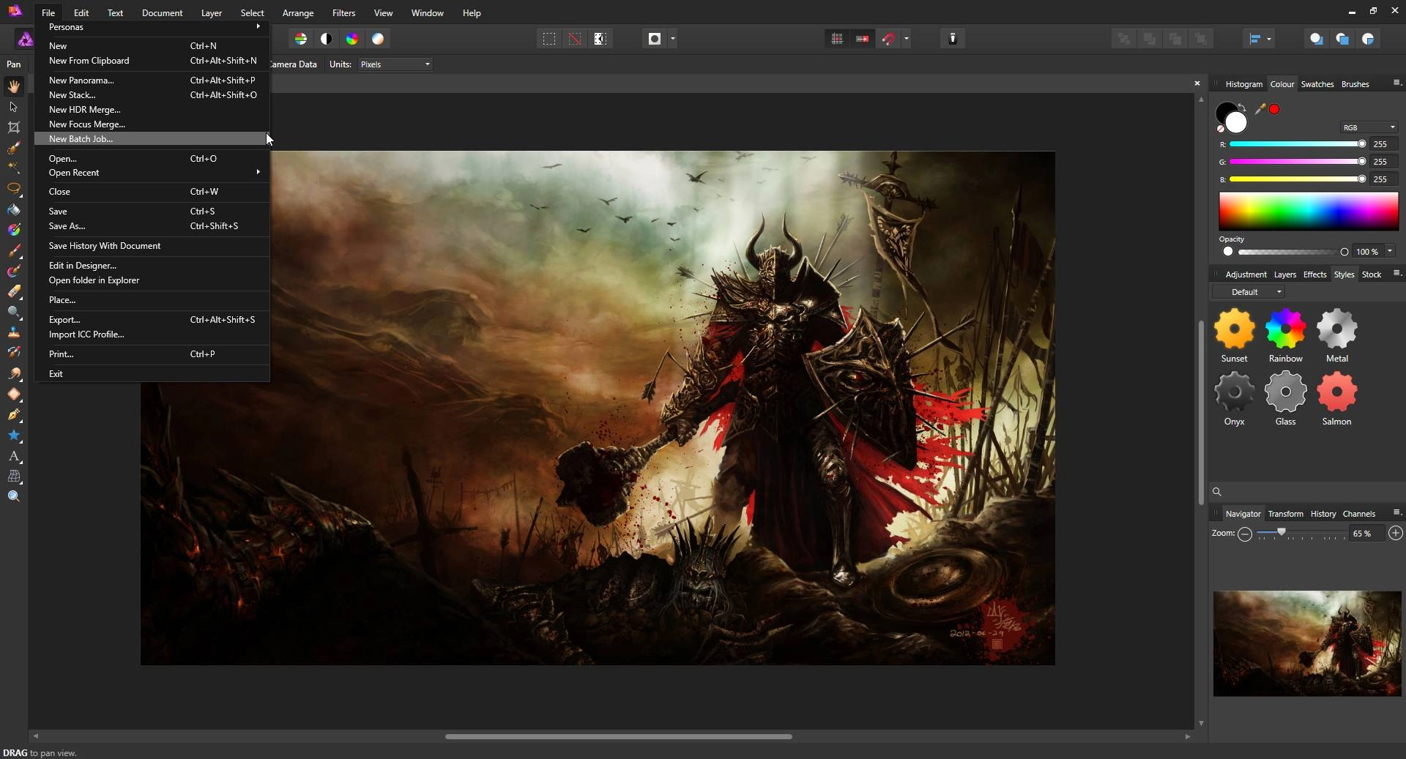Image resolution: width=1406 pixels, height=759 pixels.
Task: Expand the Quick Mask options arrow
Action: click(673, 39)
